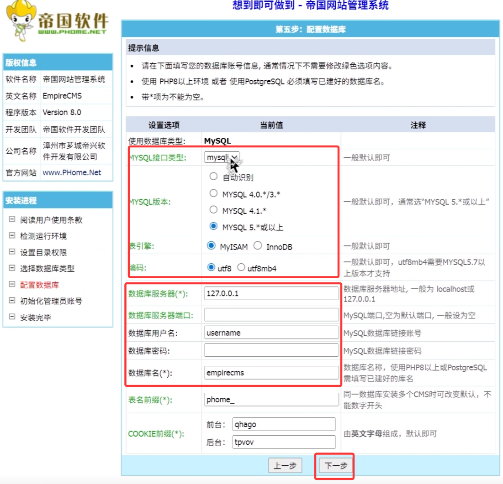Click the 数据库密码 password field
The width and height of the screenshot is (503, 484).
click(x=271, y=351)
